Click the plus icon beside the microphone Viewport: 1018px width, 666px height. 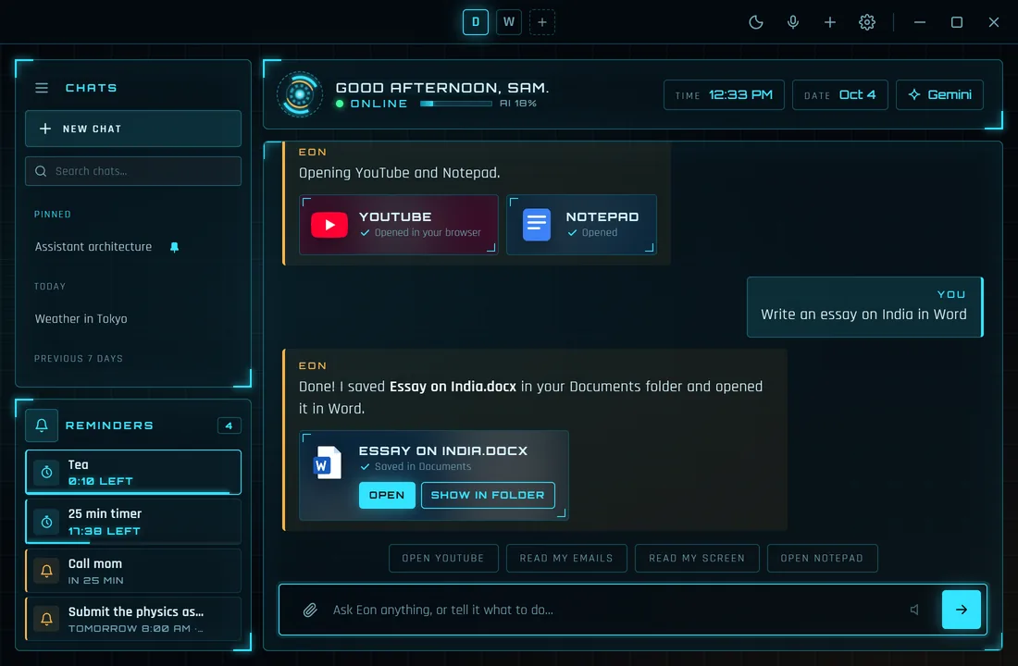830,22
